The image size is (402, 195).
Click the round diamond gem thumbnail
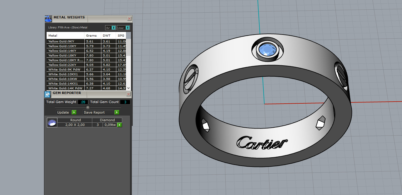tap(52, 122)
